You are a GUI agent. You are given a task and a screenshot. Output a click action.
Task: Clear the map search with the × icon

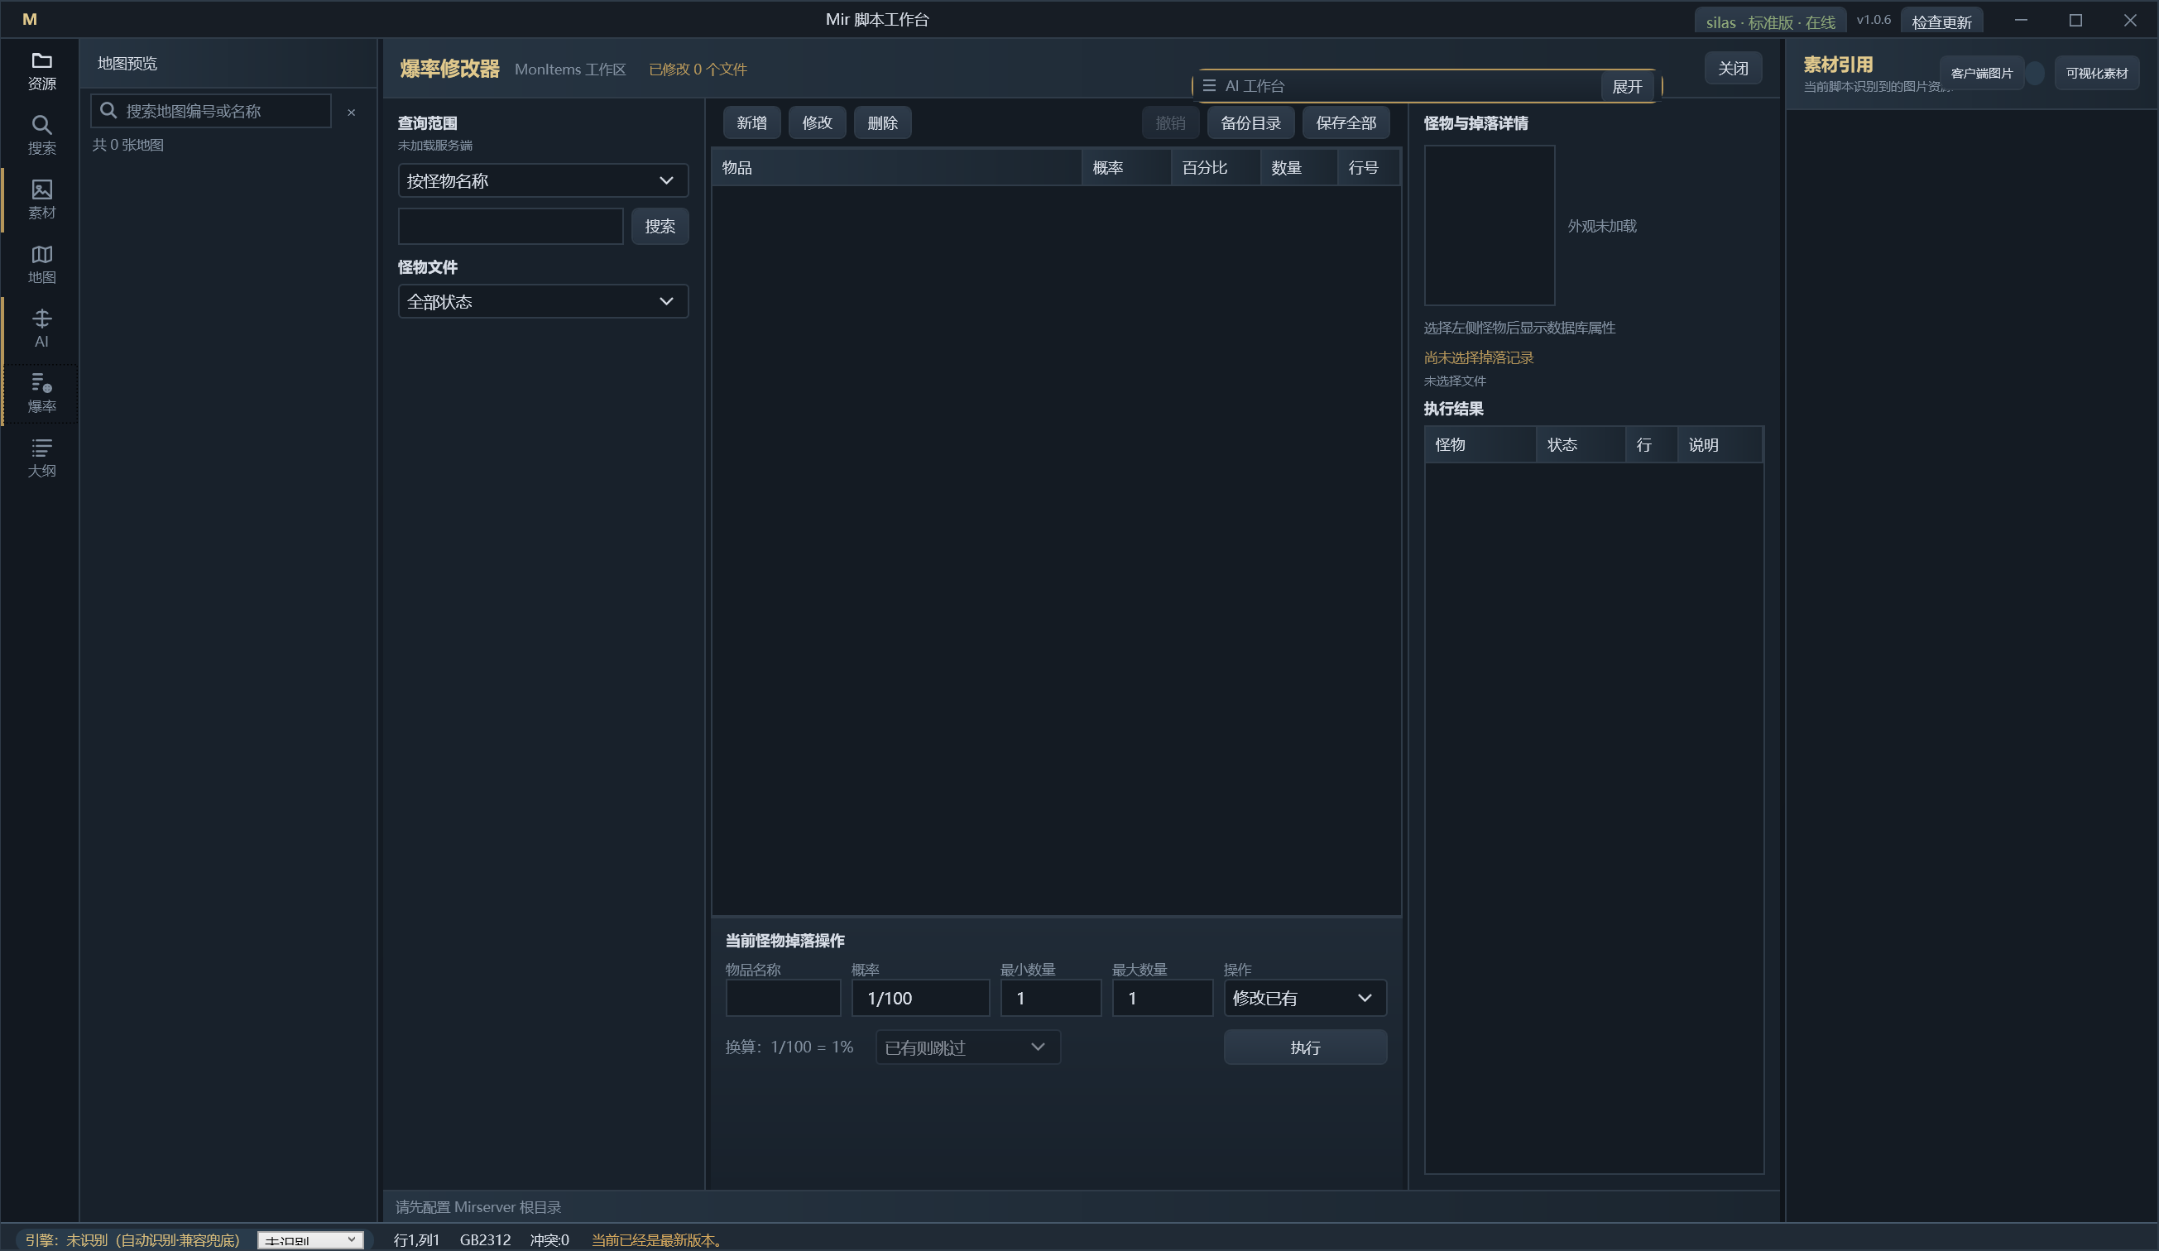(x=351, y=113)
